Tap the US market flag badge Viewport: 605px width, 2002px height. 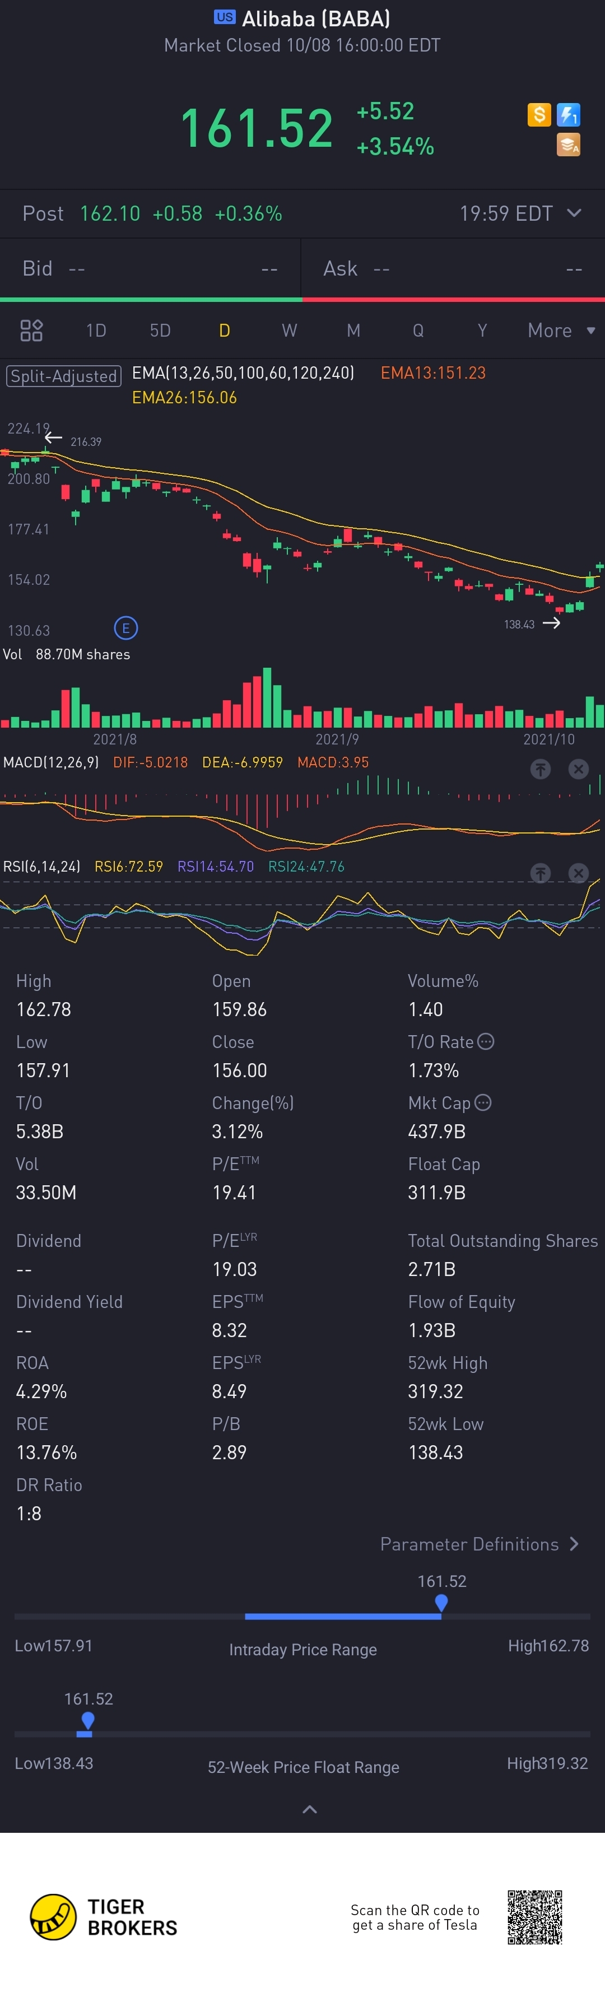[x=225, y=17]
